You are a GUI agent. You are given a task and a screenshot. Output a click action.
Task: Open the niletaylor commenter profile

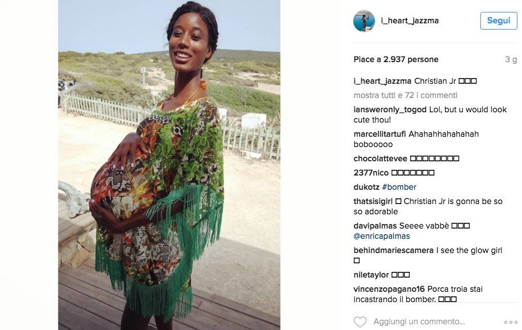point(371,275)
